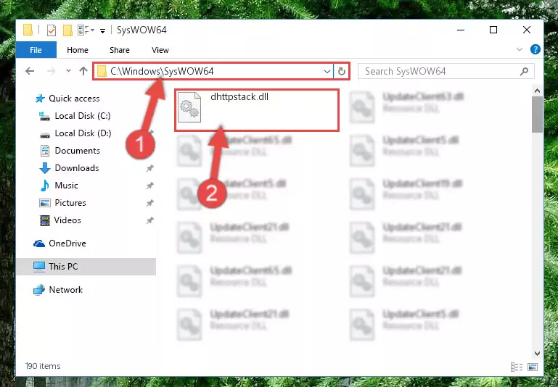Click the scrollbar down arrow
The width and height of the screenshot is (558, 387).
tap(537, 353)
